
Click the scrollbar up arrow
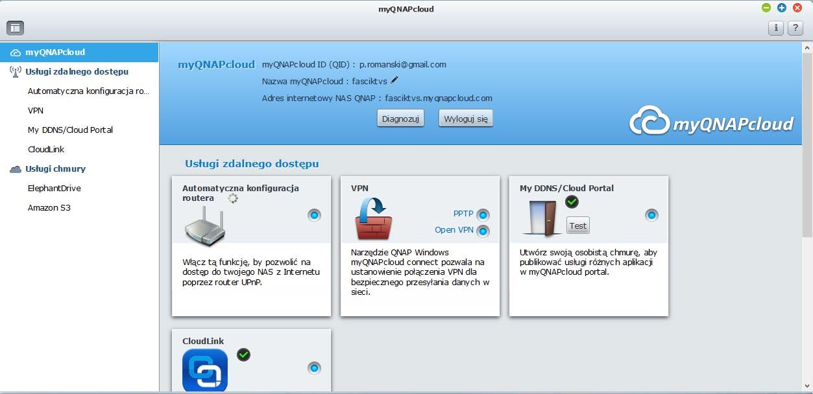[x=807, y=48]
